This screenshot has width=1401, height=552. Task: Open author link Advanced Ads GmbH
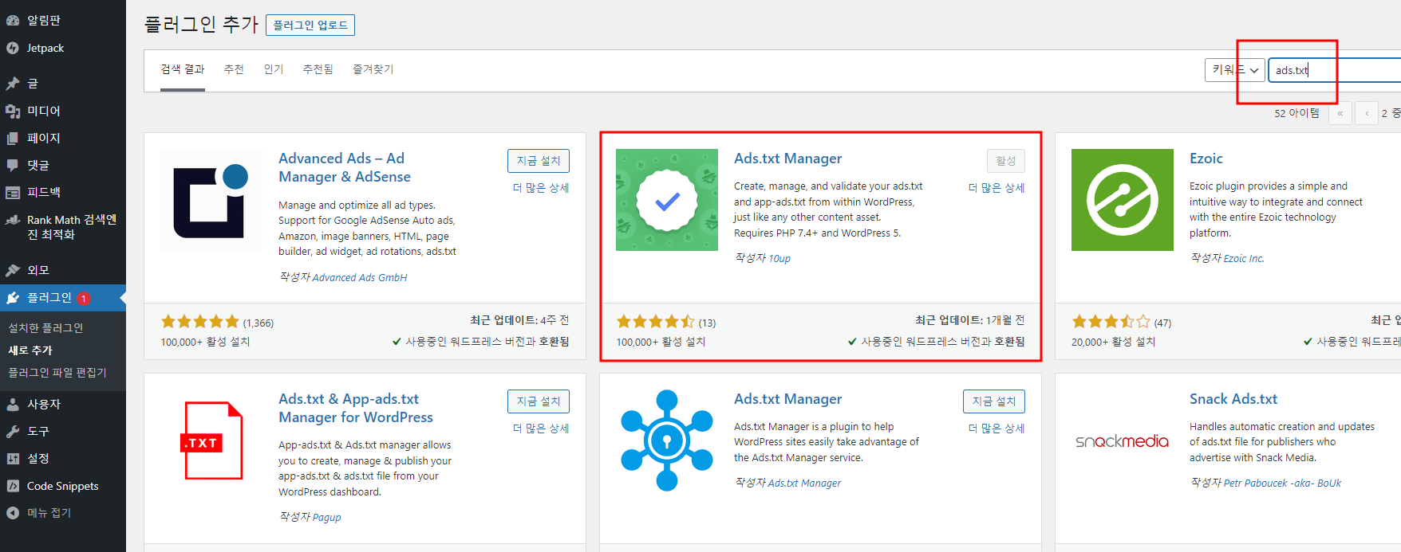tap(360, 278)
